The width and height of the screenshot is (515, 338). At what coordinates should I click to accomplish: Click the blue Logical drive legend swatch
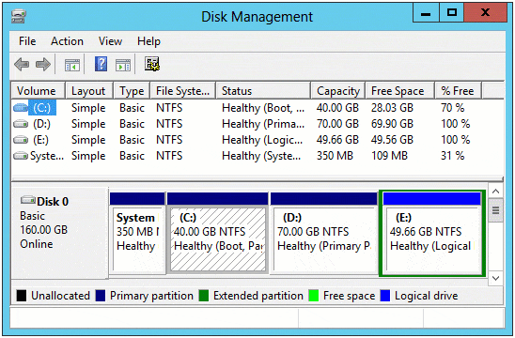(385, 296)
